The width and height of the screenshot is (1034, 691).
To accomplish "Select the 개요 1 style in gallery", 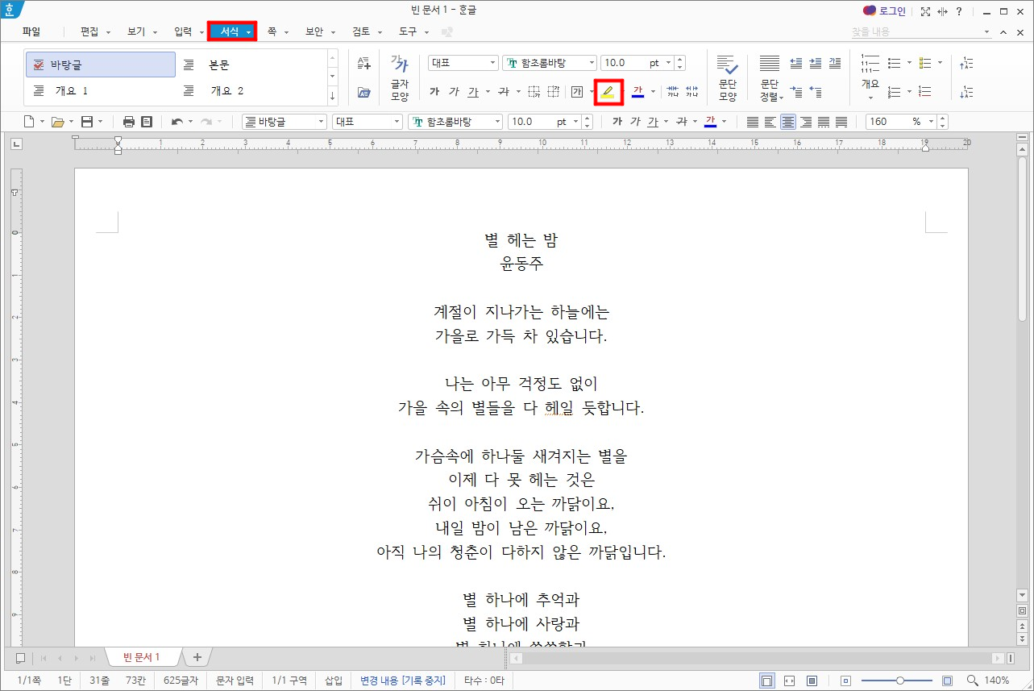I will [x=101, y=91].
